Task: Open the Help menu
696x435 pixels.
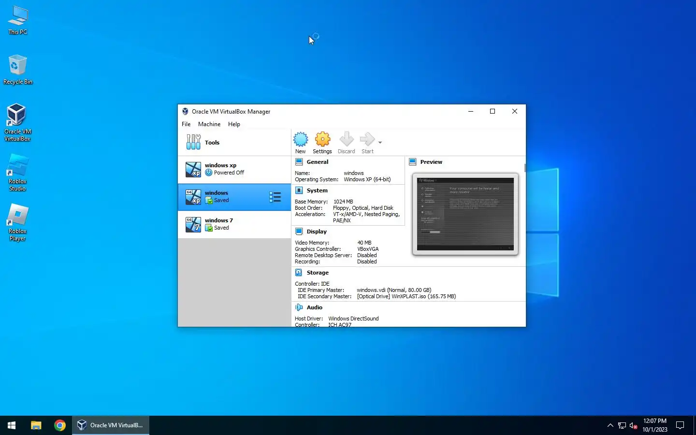Action: point(234,124)
